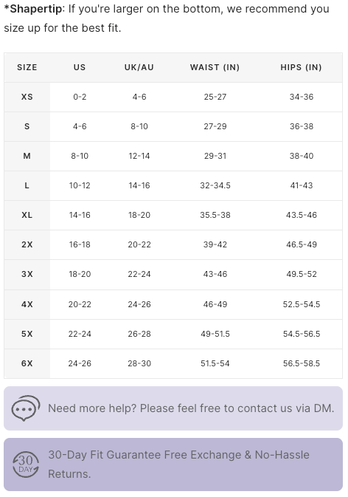Click the M size row label
The image size is (348, 497).
tap(27, 156)
